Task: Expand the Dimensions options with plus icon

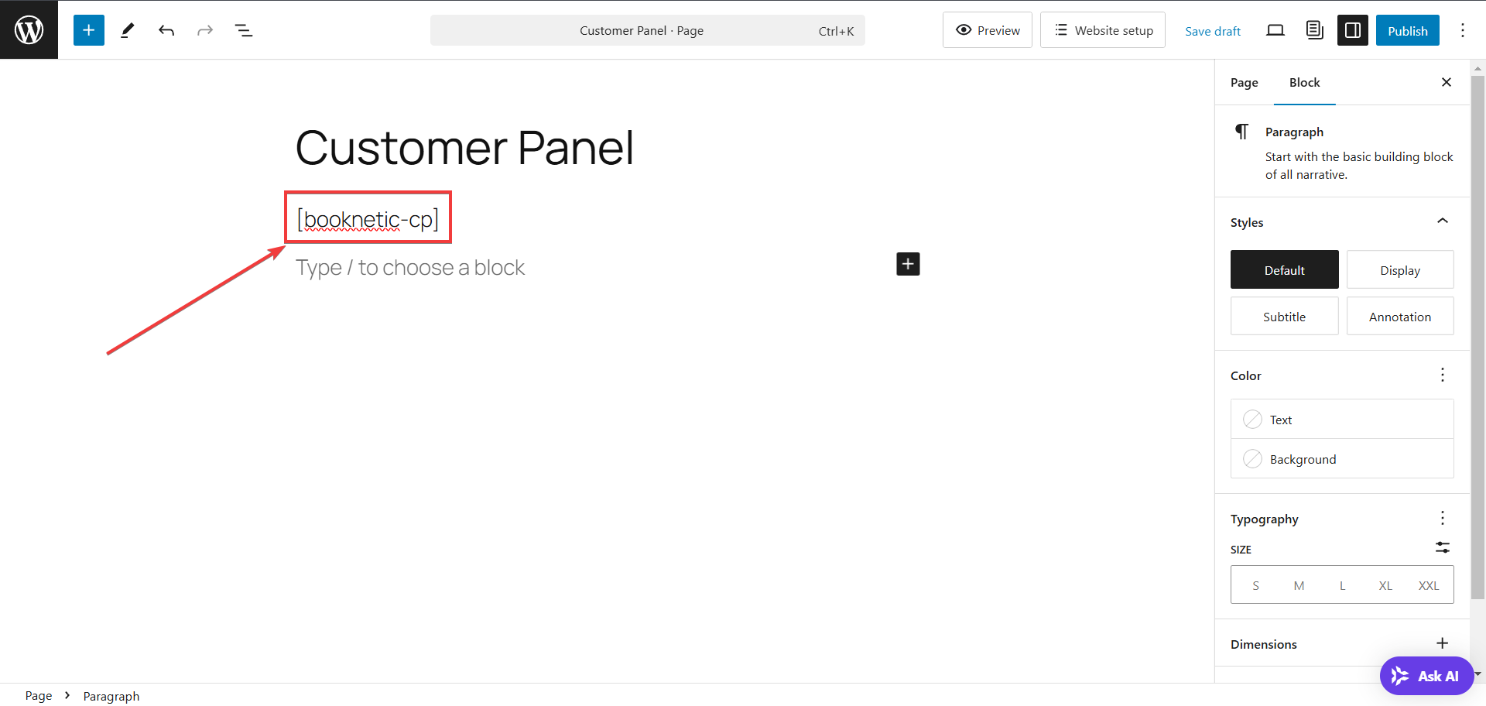Action: 1443,643
